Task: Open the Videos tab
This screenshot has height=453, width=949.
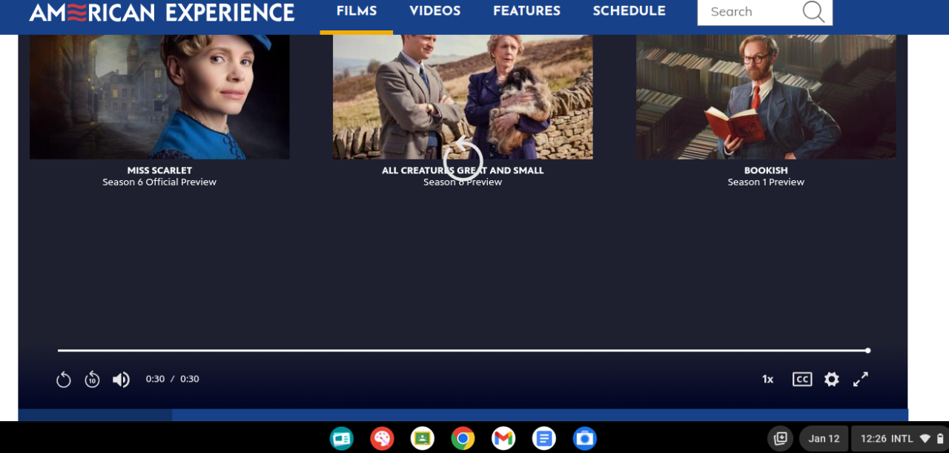Action: [x=435, y=11]
